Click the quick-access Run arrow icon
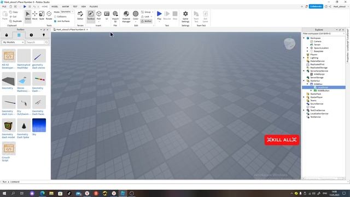The image size is (350, 197). tap(25, 7)
